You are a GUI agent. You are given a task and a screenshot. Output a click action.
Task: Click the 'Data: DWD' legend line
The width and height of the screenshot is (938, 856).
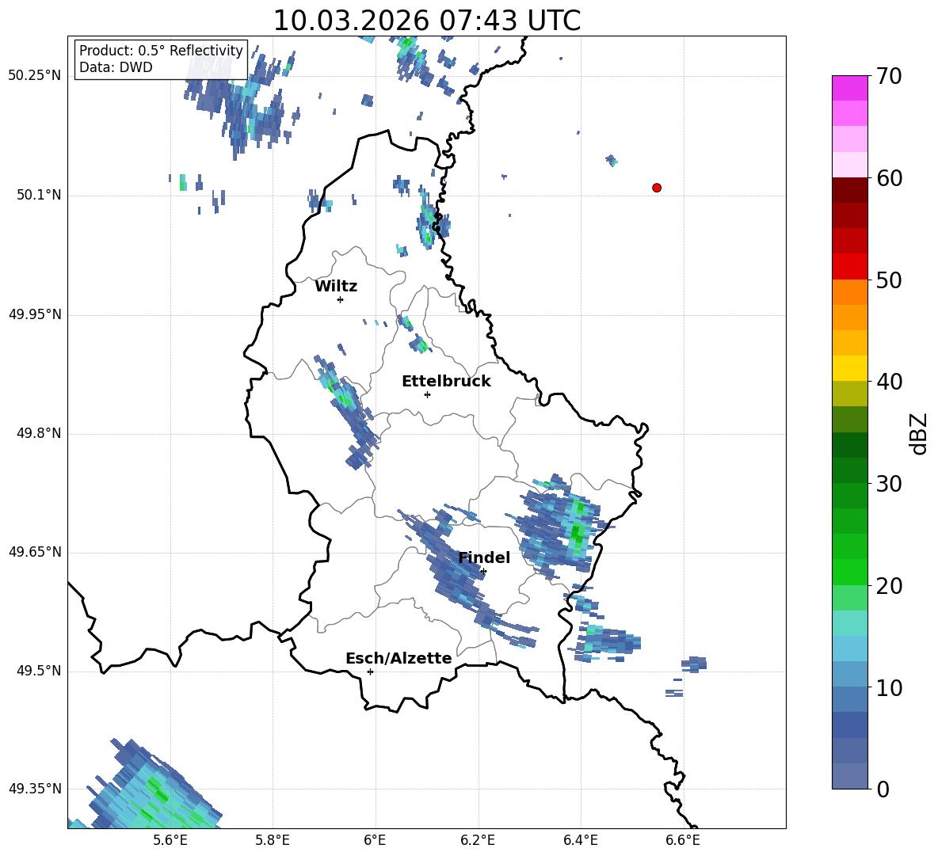[116, 67]
